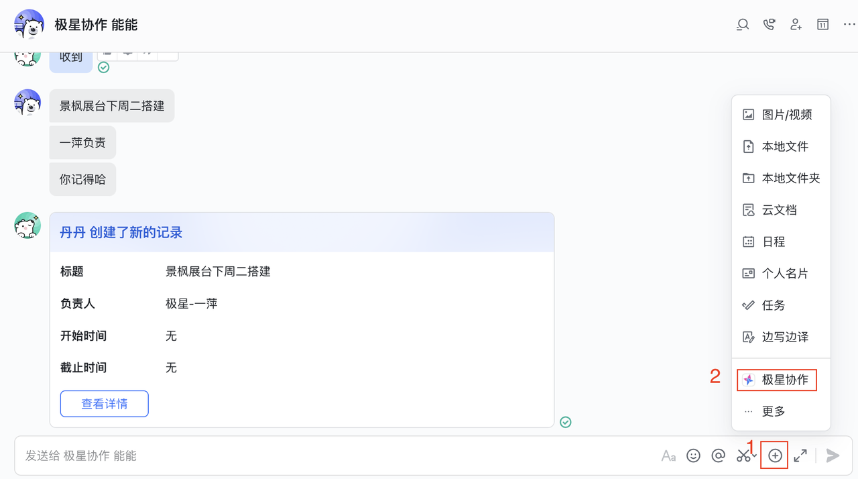Start a voice call from the phone icon
This screenshot has width=858, height=479.
(770, 25)
